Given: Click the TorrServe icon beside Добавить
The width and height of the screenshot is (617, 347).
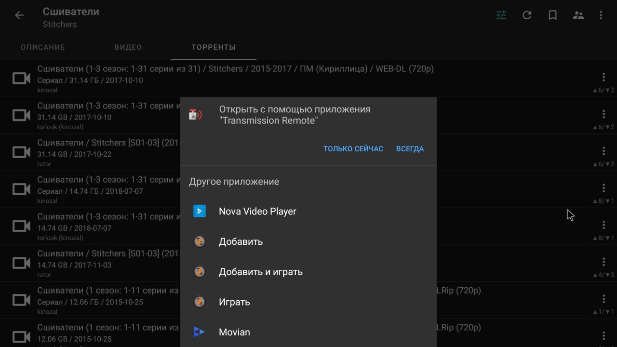Looking at the screenshot, I should pos(200,241).
